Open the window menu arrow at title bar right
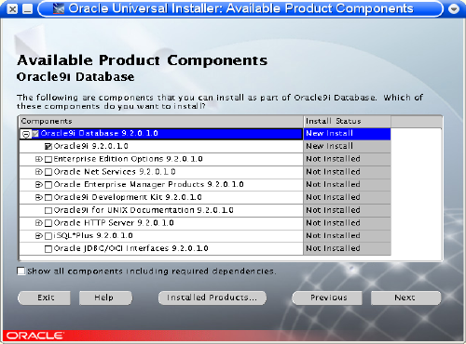 454,9
